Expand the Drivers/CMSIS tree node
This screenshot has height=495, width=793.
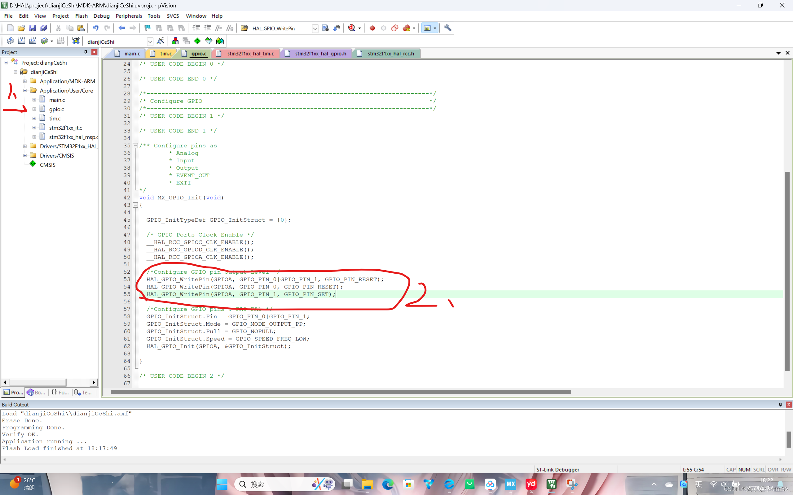coord(24,155)
